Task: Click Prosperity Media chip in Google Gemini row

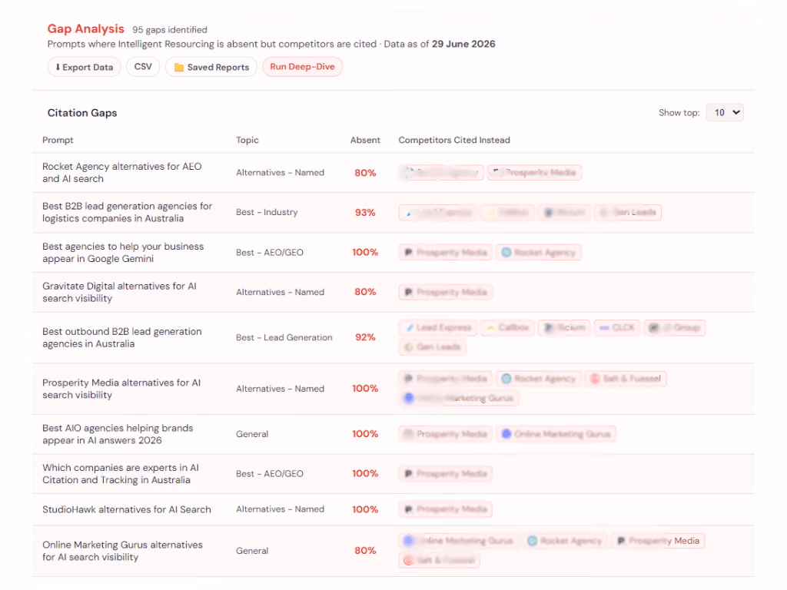Action: 446,252
